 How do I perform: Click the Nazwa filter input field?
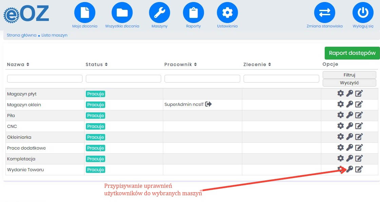pos(45,78)
